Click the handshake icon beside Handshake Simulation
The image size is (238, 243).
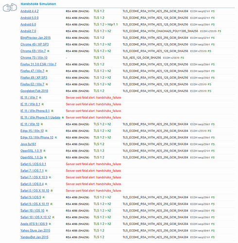coord(10,7)
